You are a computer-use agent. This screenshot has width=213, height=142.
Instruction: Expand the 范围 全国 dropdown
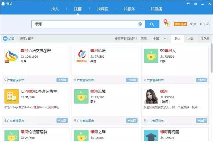pyautogui.click(x=160, y=39)
